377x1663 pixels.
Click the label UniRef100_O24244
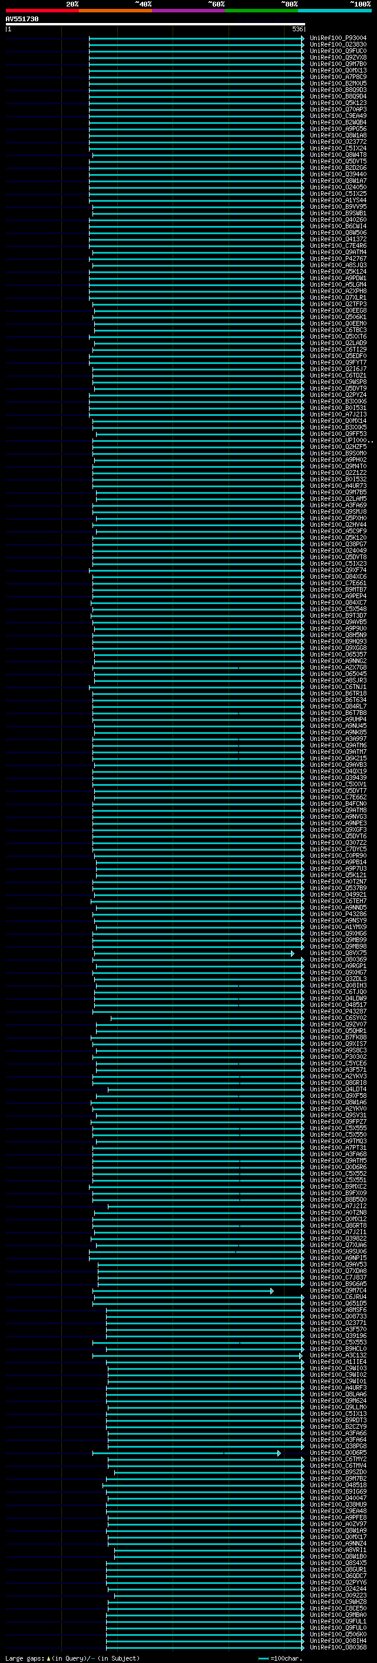point(338,1589)
